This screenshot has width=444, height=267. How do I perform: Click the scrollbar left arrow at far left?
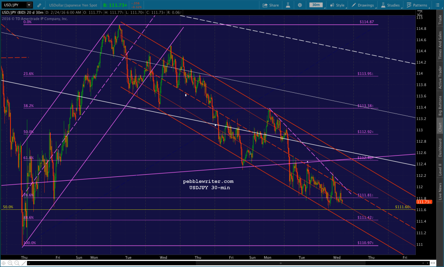(x=29, y=263)
